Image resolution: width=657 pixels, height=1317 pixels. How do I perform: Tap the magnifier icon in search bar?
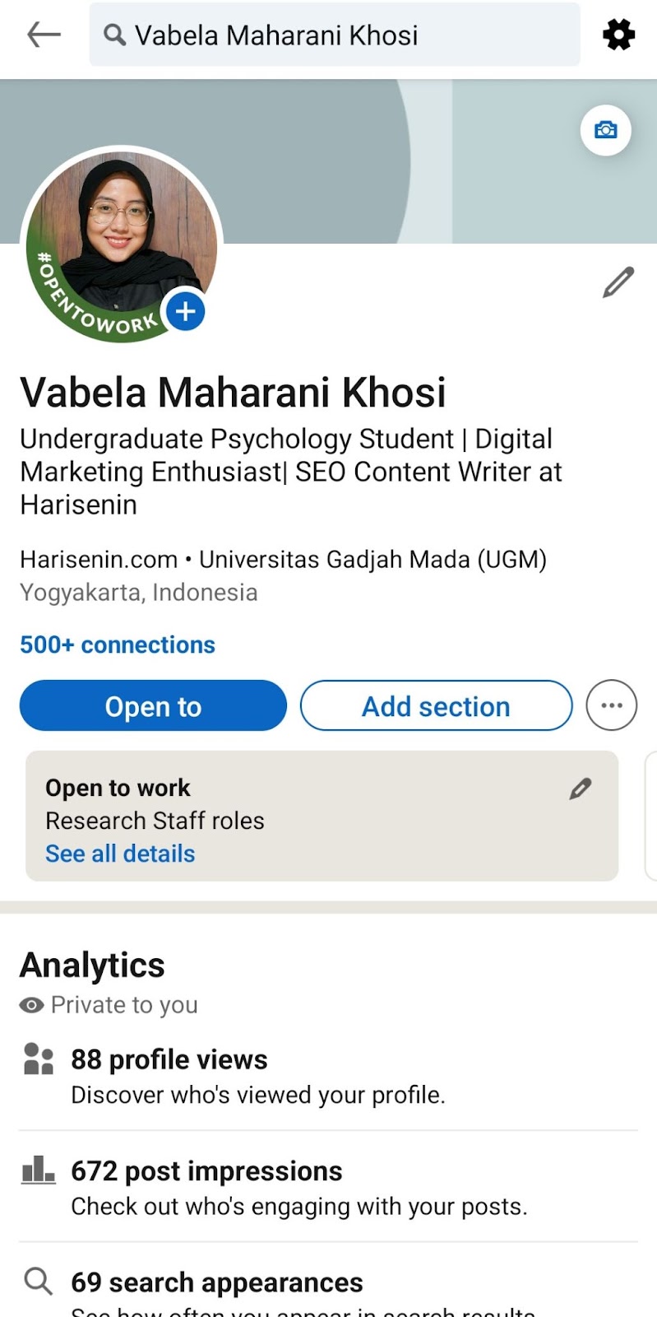(115, 35)
